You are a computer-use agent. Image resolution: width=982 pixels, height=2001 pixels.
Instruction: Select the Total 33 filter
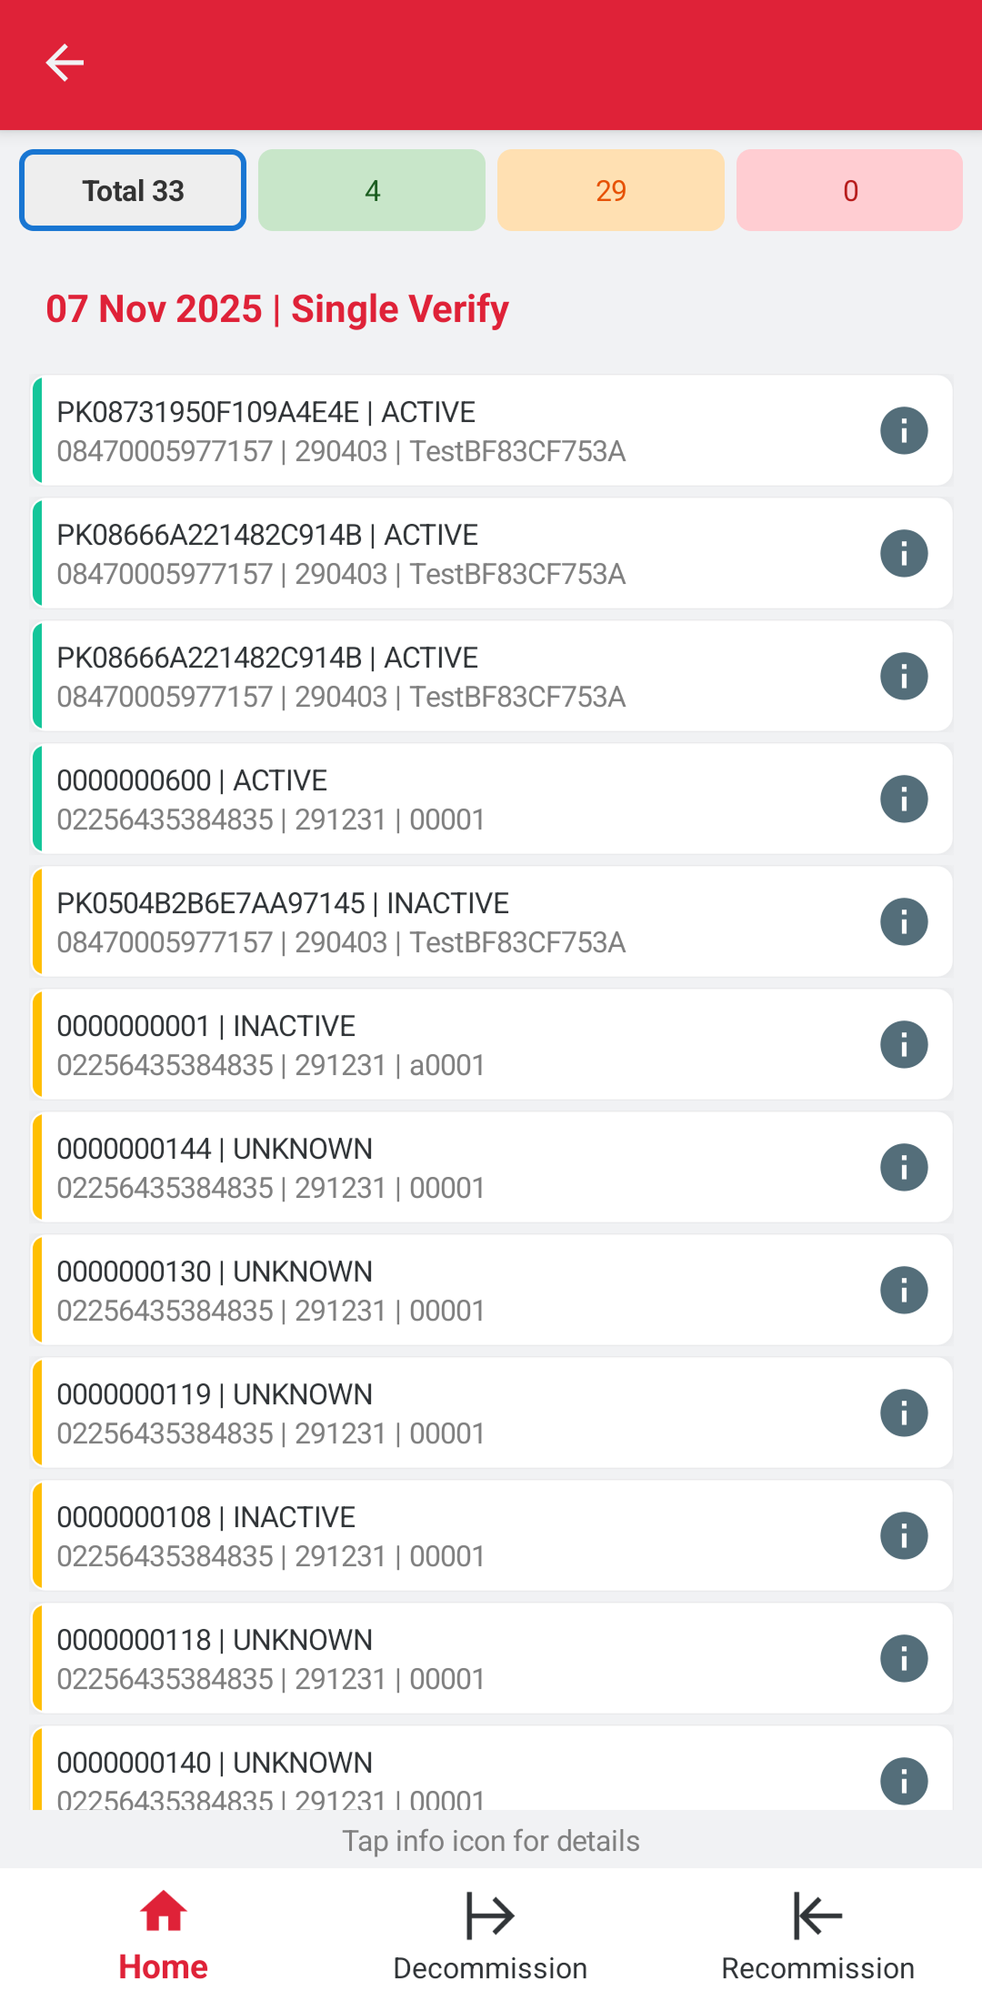click(133, 190)
